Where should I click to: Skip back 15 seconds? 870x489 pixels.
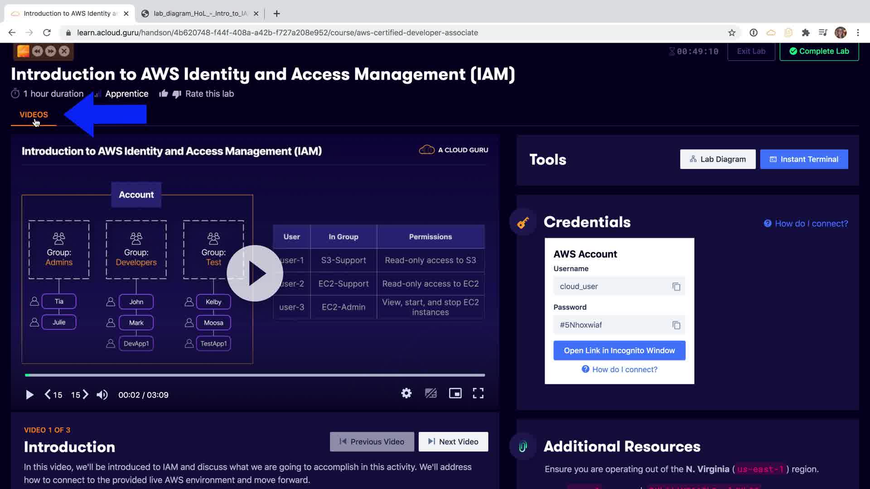53,395
